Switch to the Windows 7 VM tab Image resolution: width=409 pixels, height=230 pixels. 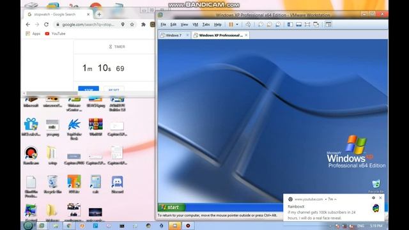tap(173, 35)
